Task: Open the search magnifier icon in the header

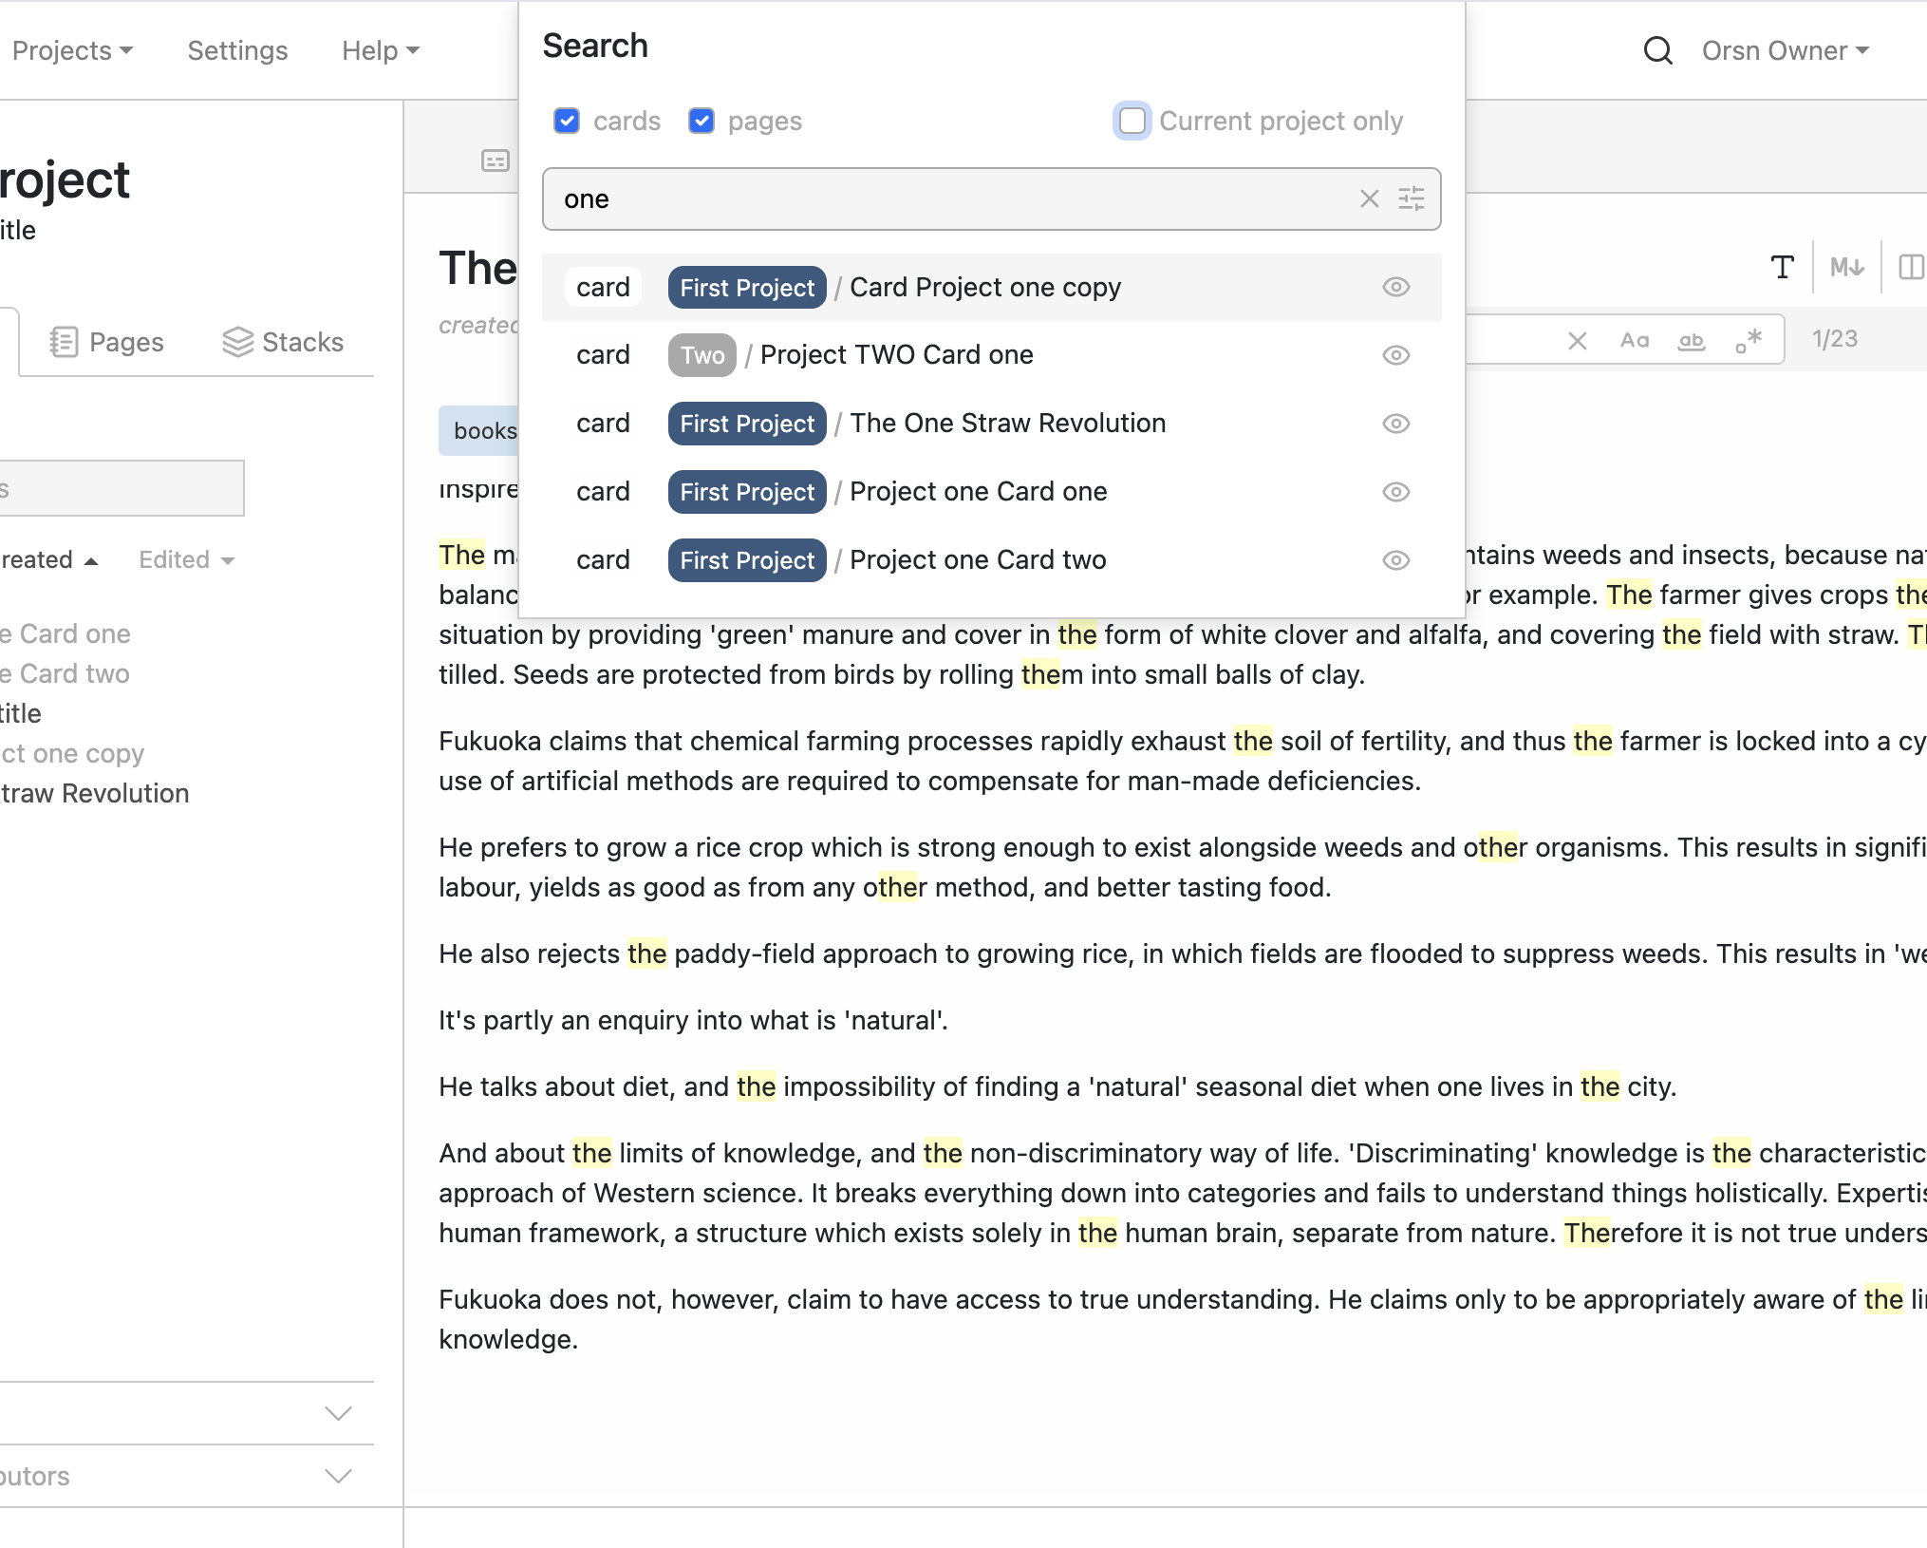Action: click(1657, 50)
